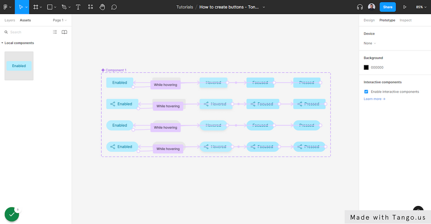
Task: Open the Device dropdown set to None
Action: (x=369, y=43)
